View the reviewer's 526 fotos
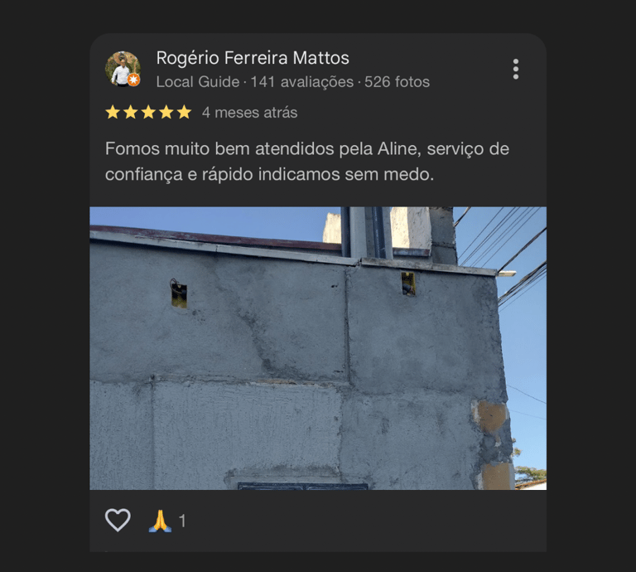 (x=397, y=82)
